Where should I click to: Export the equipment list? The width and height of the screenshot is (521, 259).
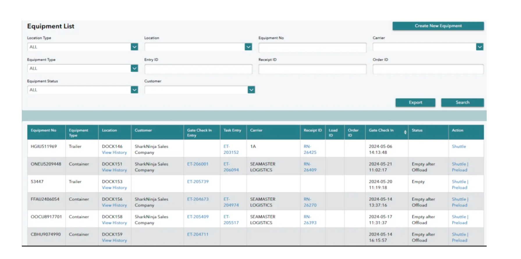(x=415, y=102)
